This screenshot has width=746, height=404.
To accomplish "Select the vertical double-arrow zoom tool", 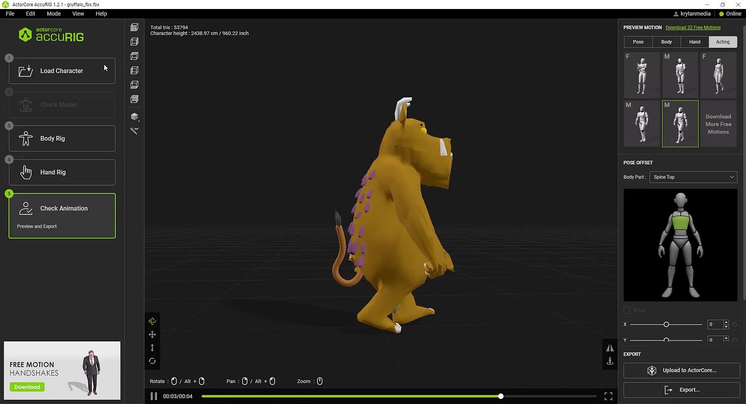I will [x=152, y=347].
